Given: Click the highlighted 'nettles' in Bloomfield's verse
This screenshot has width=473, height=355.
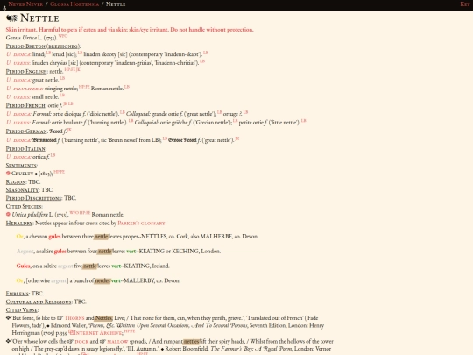Looking at the screenshot, I should click(x=192, y=342).
